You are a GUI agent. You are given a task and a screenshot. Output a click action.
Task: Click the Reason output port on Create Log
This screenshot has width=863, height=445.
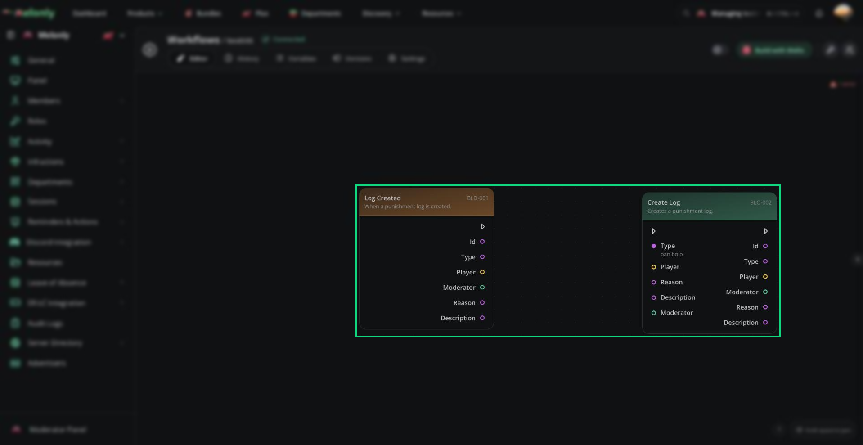[x=765, y=307]
